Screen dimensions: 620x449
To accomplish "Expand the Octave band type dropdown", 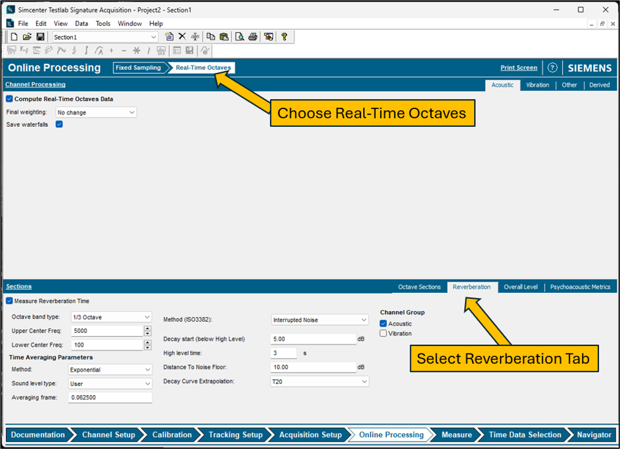I will point(110,317).
